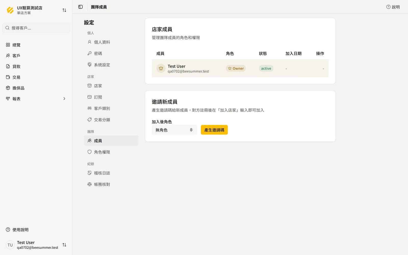This screenshot has height=255, width=408.
Task: Click the 角色權限 shield icon
Action: click(x=90, y=152)
